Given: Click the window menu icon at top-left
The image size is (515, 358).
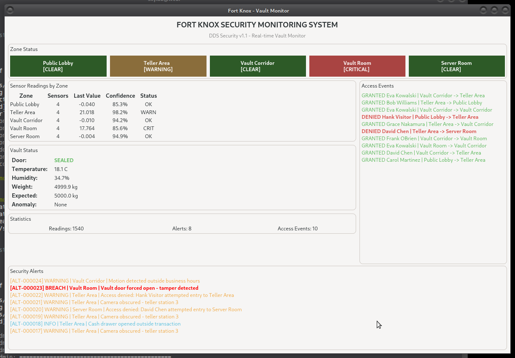Looking at the screenshot, I should click(9, 10).
